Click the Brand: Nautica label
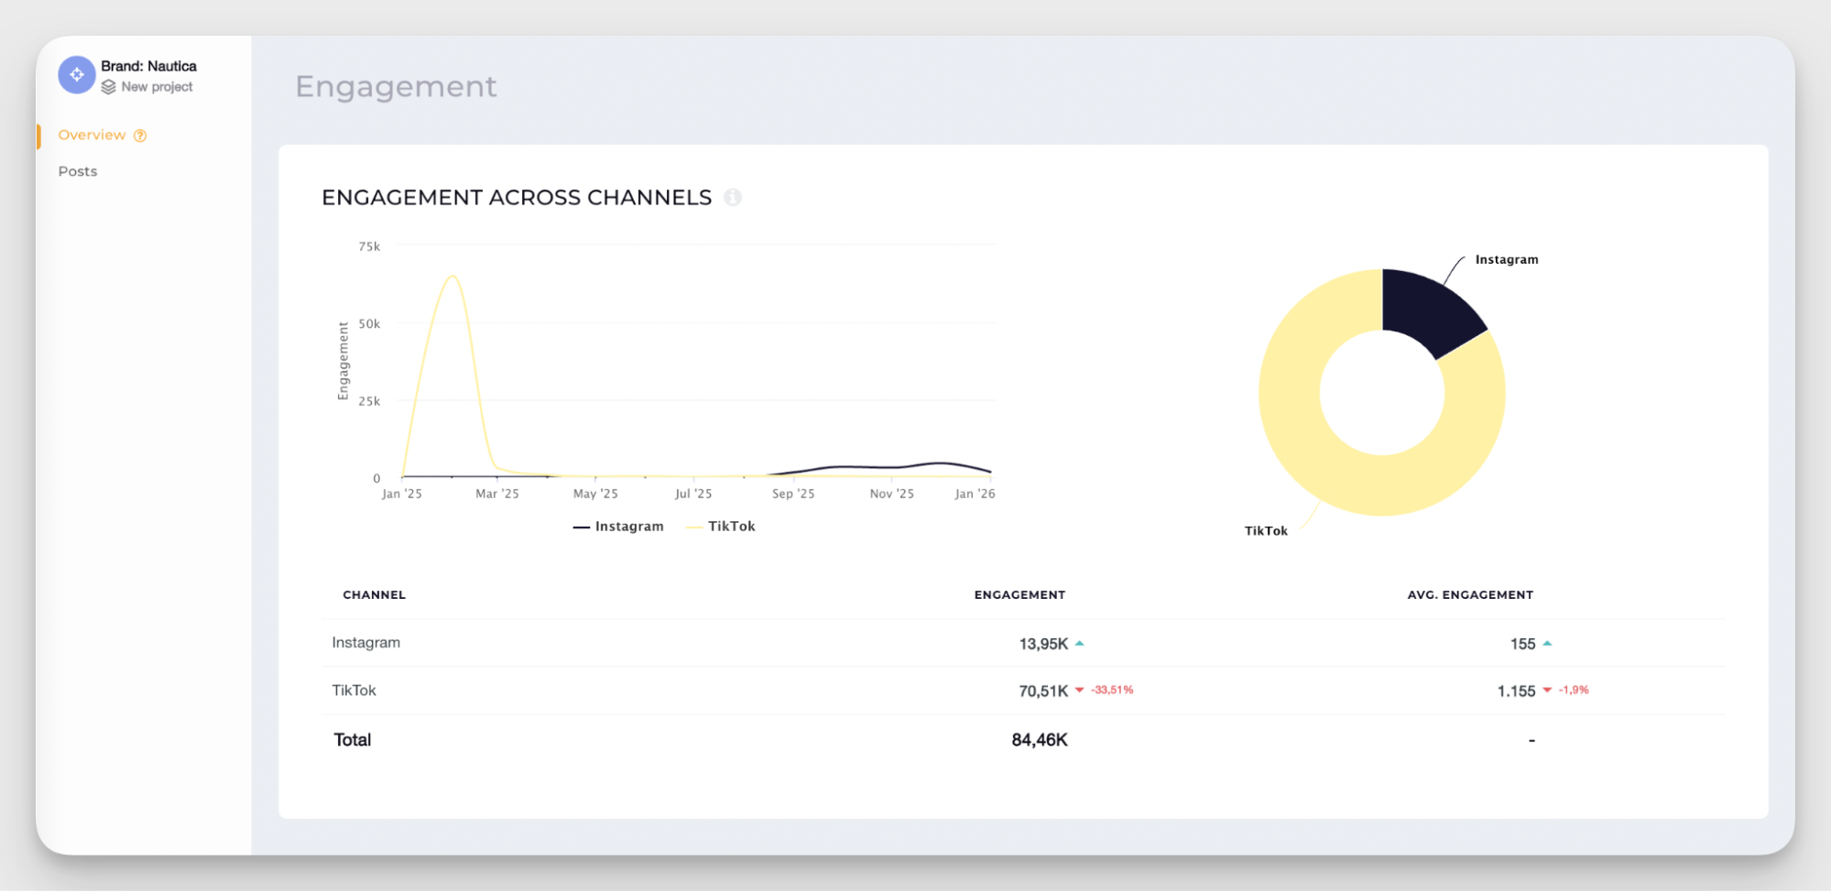 point(148,65)
